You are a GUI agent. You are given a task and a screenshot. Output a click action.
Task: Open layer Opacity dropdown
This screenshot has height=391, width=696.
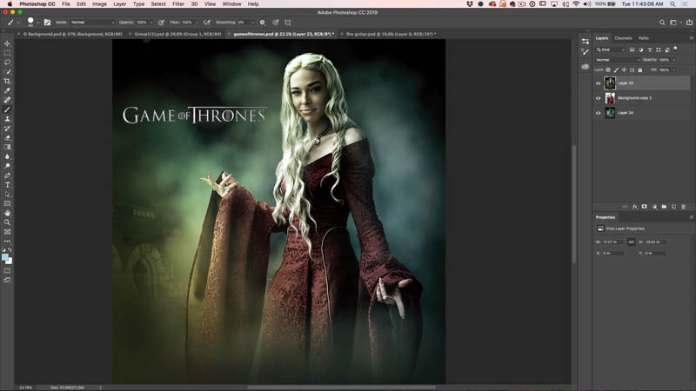tap(673, 60)
